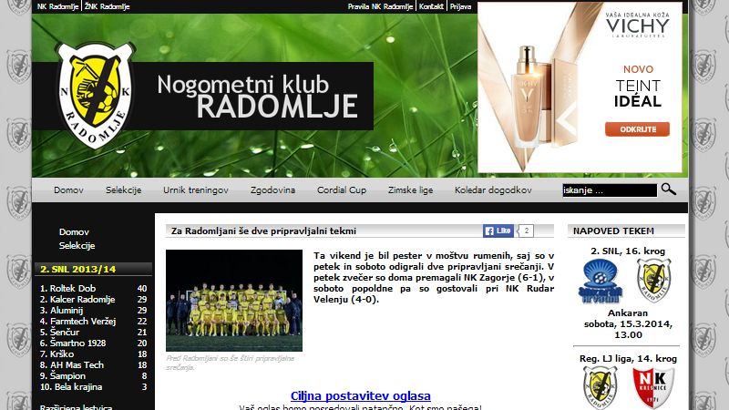Click the NK Radomlje crest logo in header
The height and width of the screenshot is (410, 729).
click(x=96, y=96)
